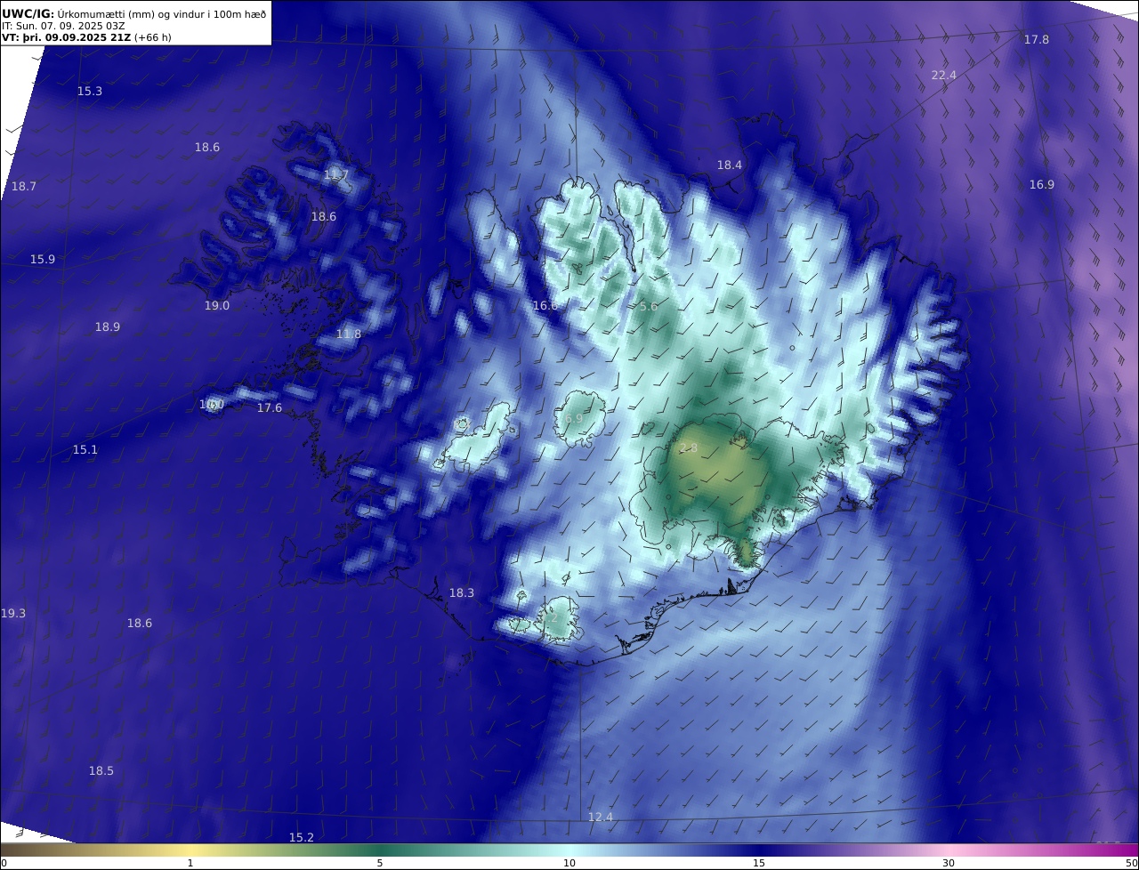Click the 11.7 value label
This screenshot has width=1139, height=870.
pyautogui.click(x=336, y=174)
